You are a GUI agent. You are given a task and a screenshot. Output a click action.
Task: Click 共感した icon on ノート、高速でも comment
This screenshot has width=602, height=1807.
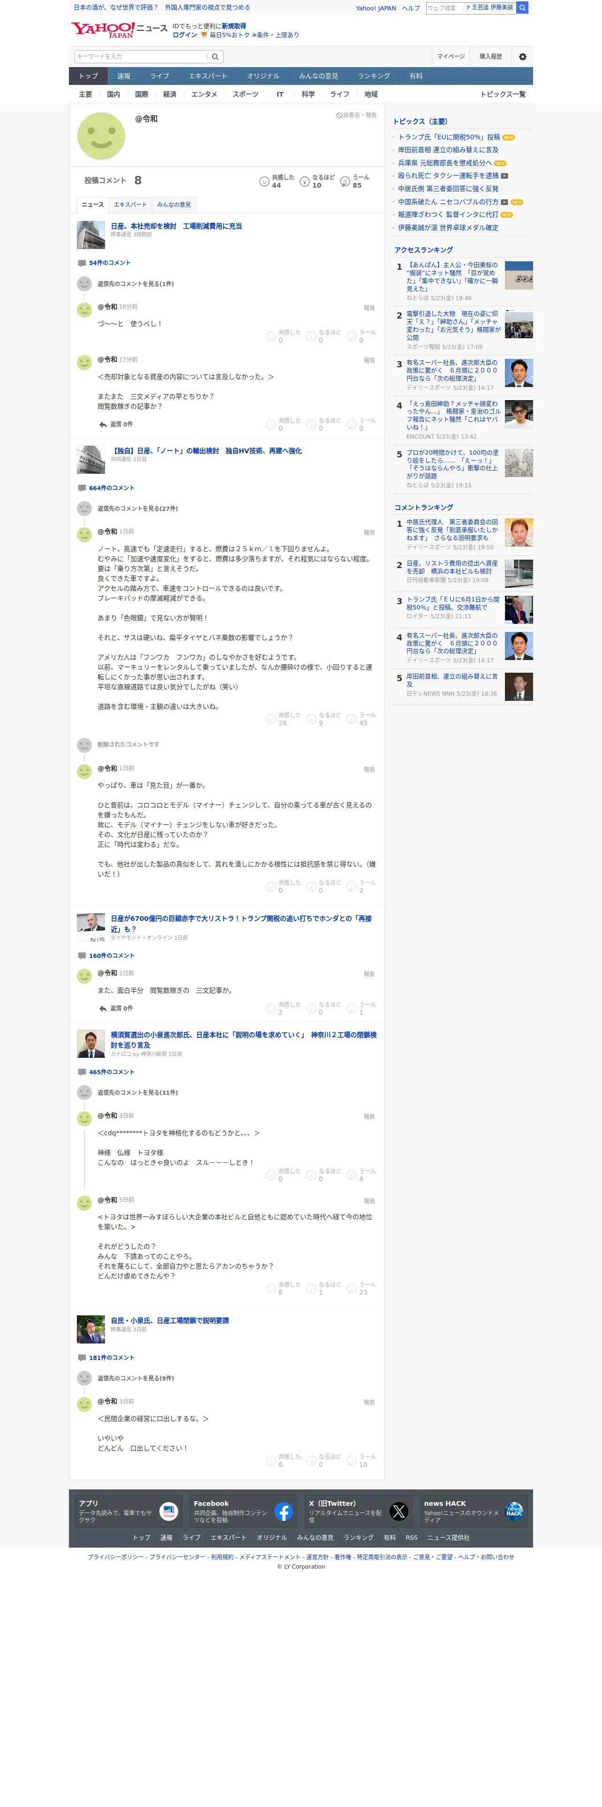[271, 720]
